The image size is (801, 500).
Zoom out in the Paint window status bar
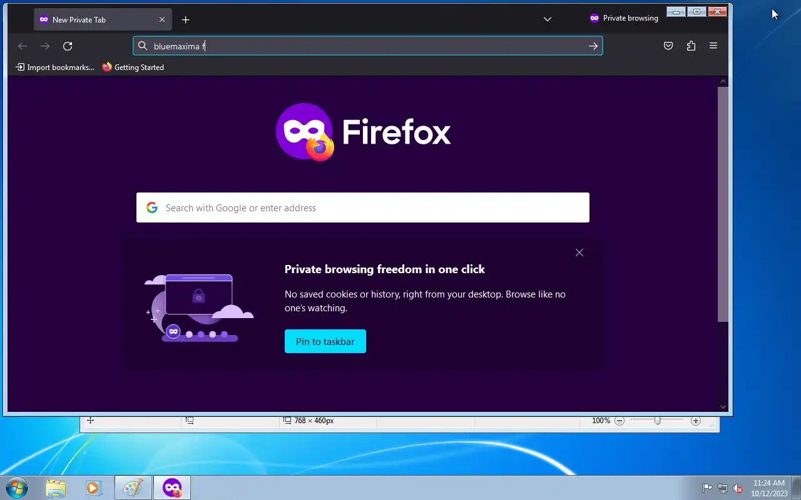click(620, 421)
